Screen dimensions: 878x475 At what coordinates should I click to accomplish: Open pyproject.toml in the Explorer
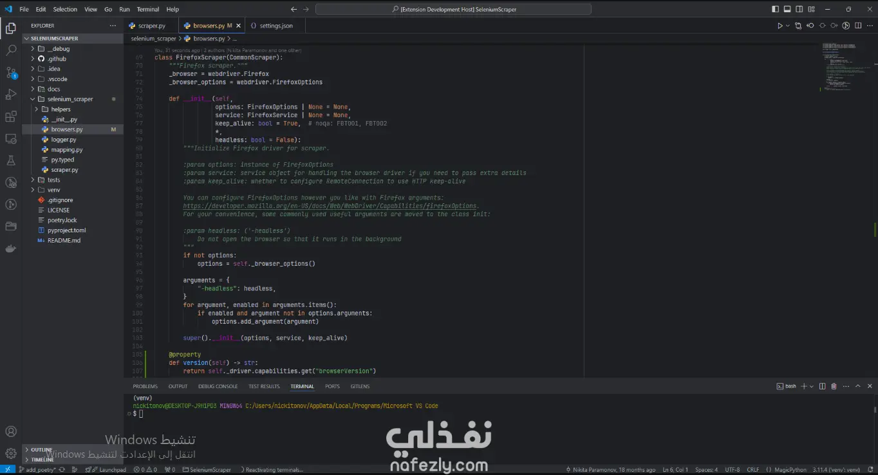point(66,230)
